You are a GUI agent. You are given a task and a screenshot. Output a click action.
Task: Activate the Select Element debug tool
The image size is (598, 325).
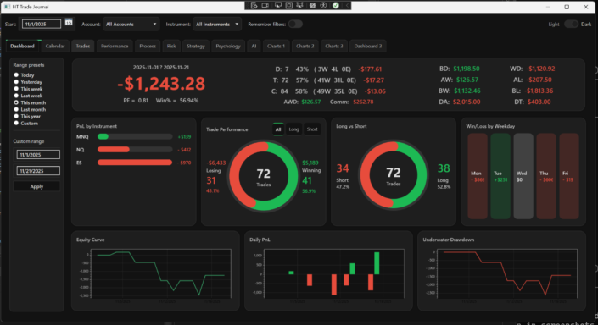coord(277,5)
